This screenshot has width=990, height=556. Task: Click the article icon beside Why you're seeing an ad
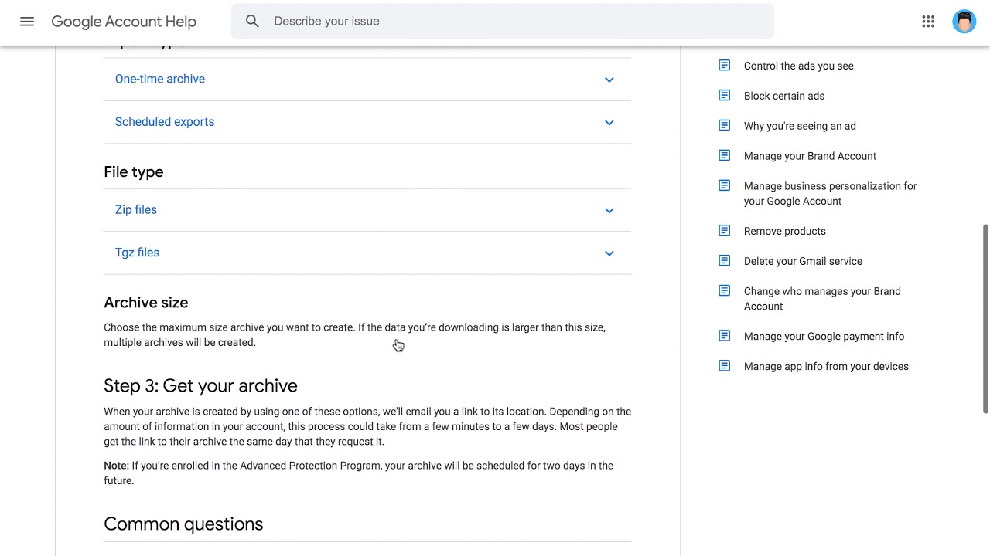coord(725,126)
